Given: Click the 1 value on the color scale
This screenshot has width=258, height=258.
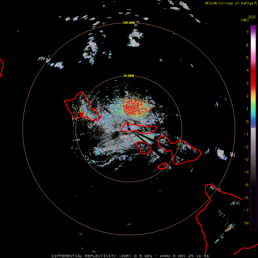Looking at the screenshot, I should coord(247,109).
